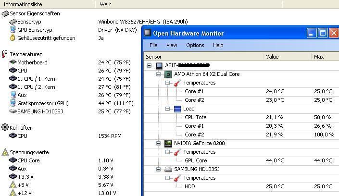Select the CPU Total load row
Viewport: 339px width, 196px height.
[241, 117]
